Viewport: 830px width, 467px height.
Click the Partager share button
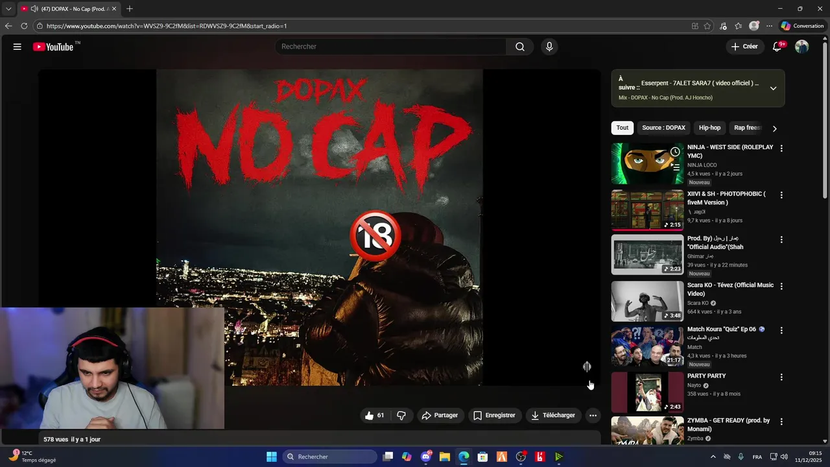(440, 416)
